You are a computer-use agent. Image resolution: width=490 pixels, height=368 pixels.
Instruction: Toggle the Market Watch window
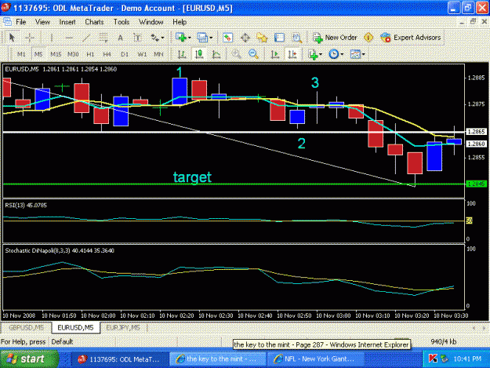pyautogui.click(x=227, y=38)
